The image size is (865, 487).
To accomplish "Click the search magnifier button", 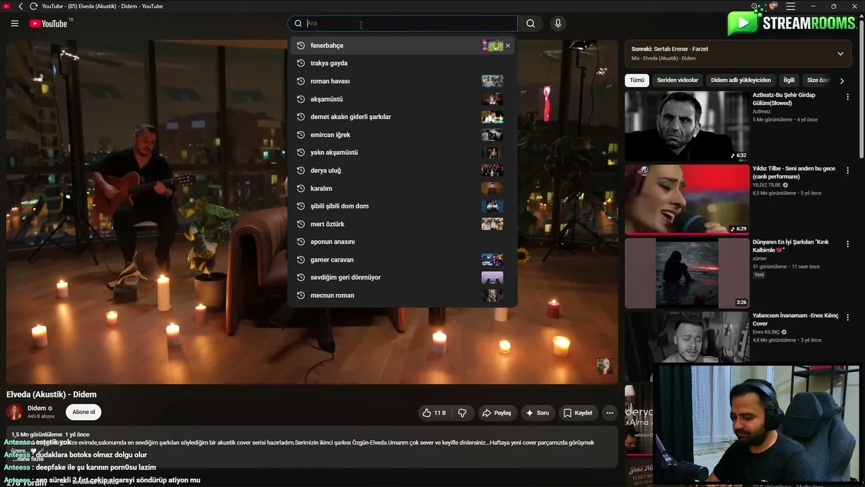I will point(530,24).
